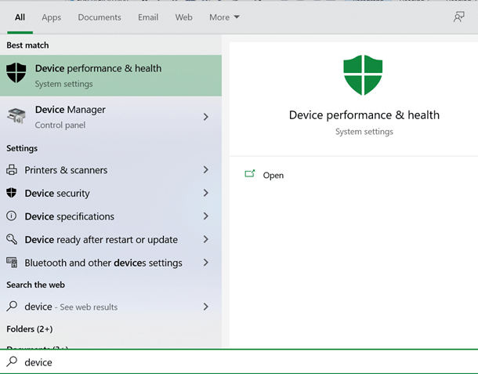This screenshot has width=478, height=374.
Task: Expand the Device Manager result chevron
Action: pos(206,117)
